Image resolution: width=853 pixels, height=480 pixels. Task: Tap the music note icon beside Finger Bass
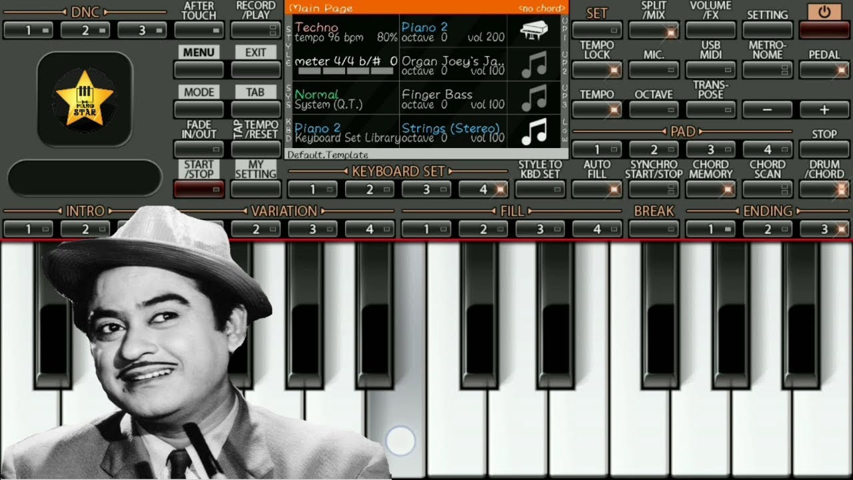(x=533, y=98)
